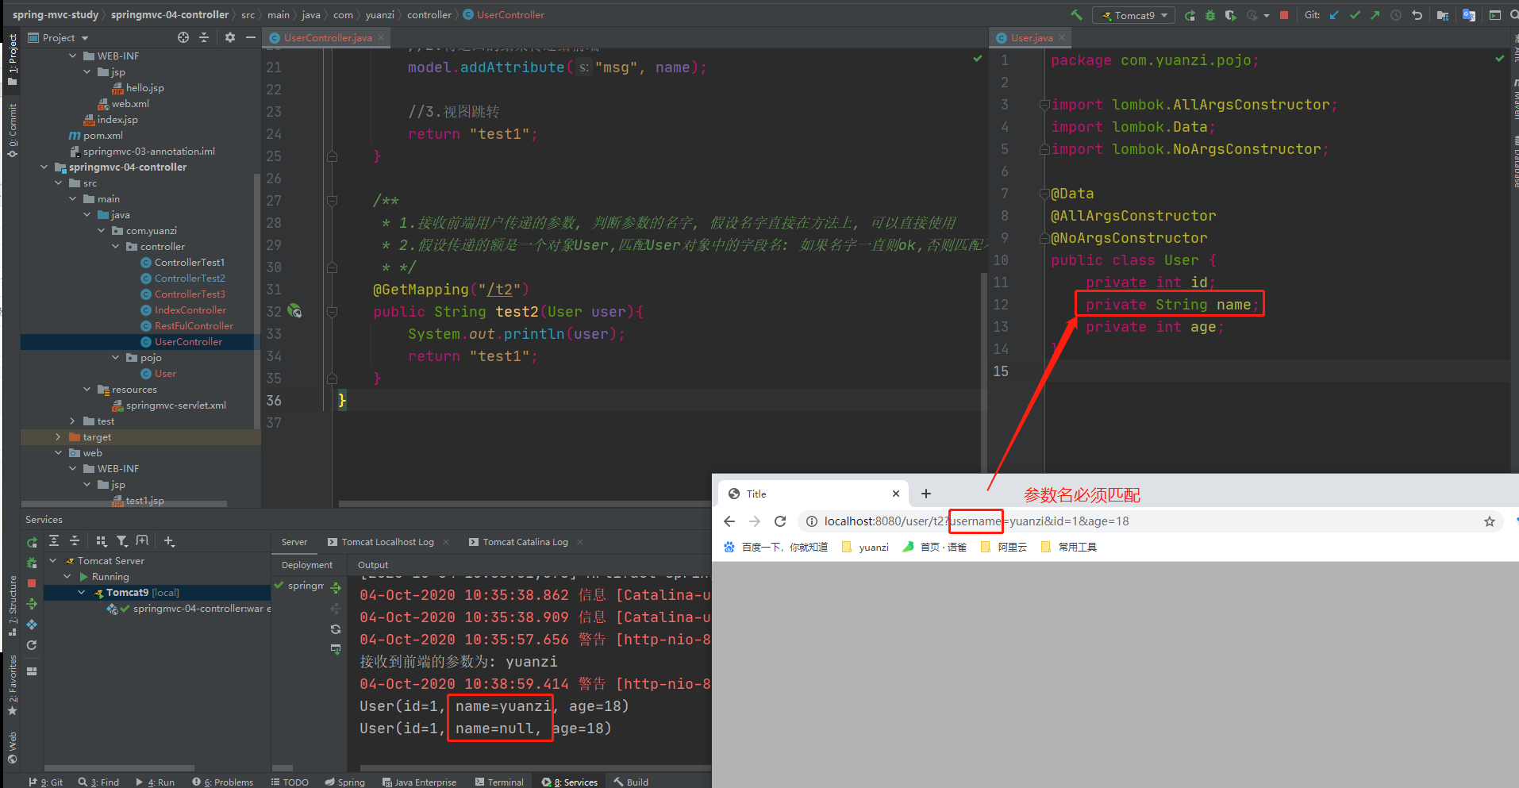Open the Tomcat9 run configuration dropdown
The image size is (1519, 788).
pos(1134,15)
